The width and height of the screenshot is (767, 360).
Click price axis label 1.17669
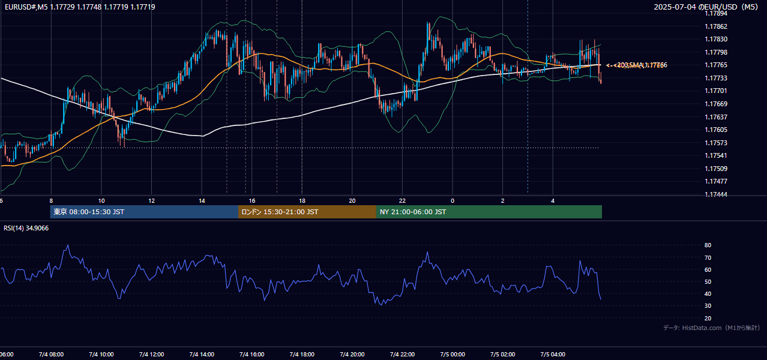(x=715, y=104)
